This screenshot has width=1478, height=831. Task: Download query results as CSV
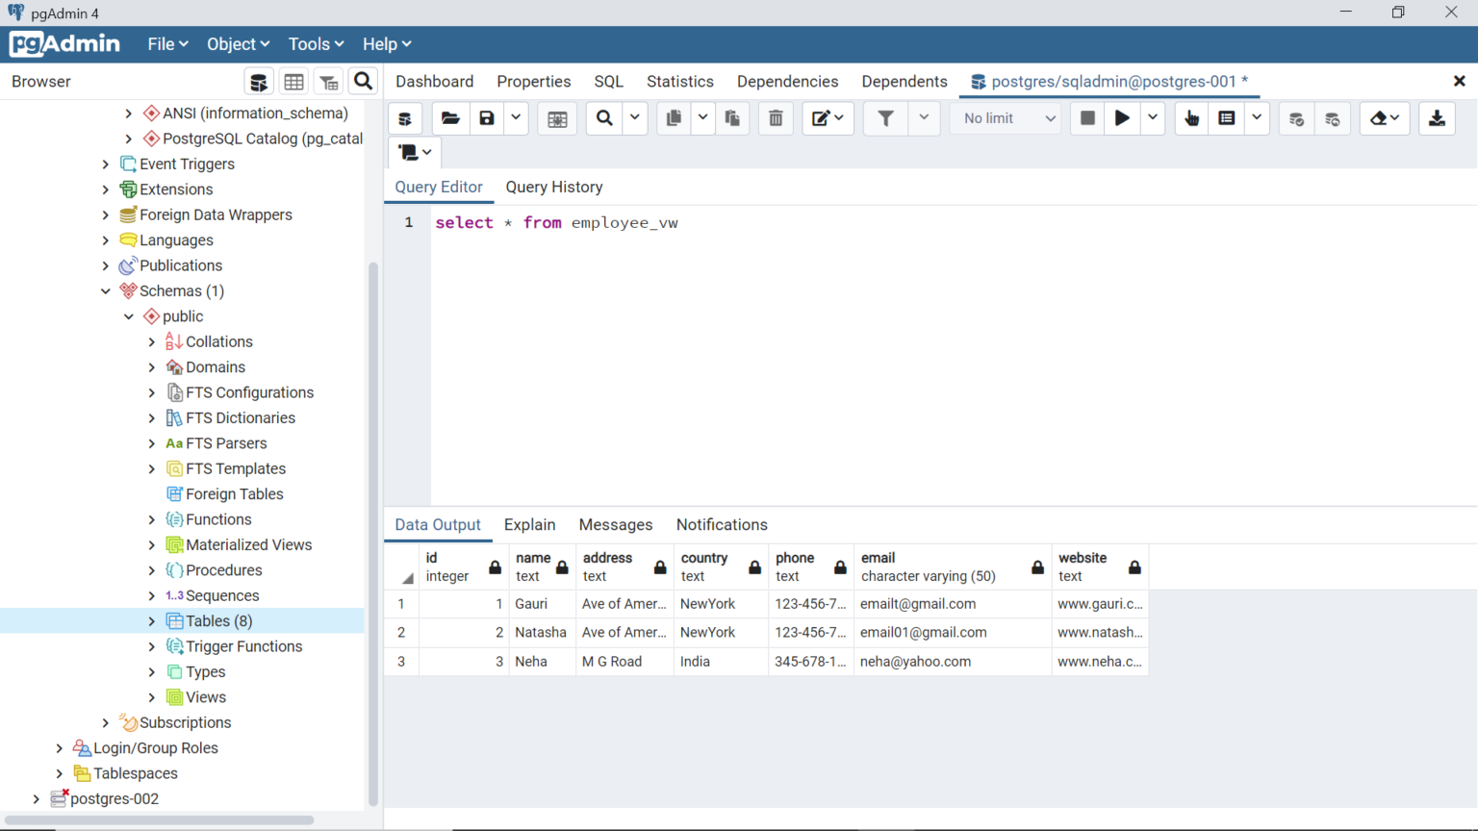tap(1437, 117)
